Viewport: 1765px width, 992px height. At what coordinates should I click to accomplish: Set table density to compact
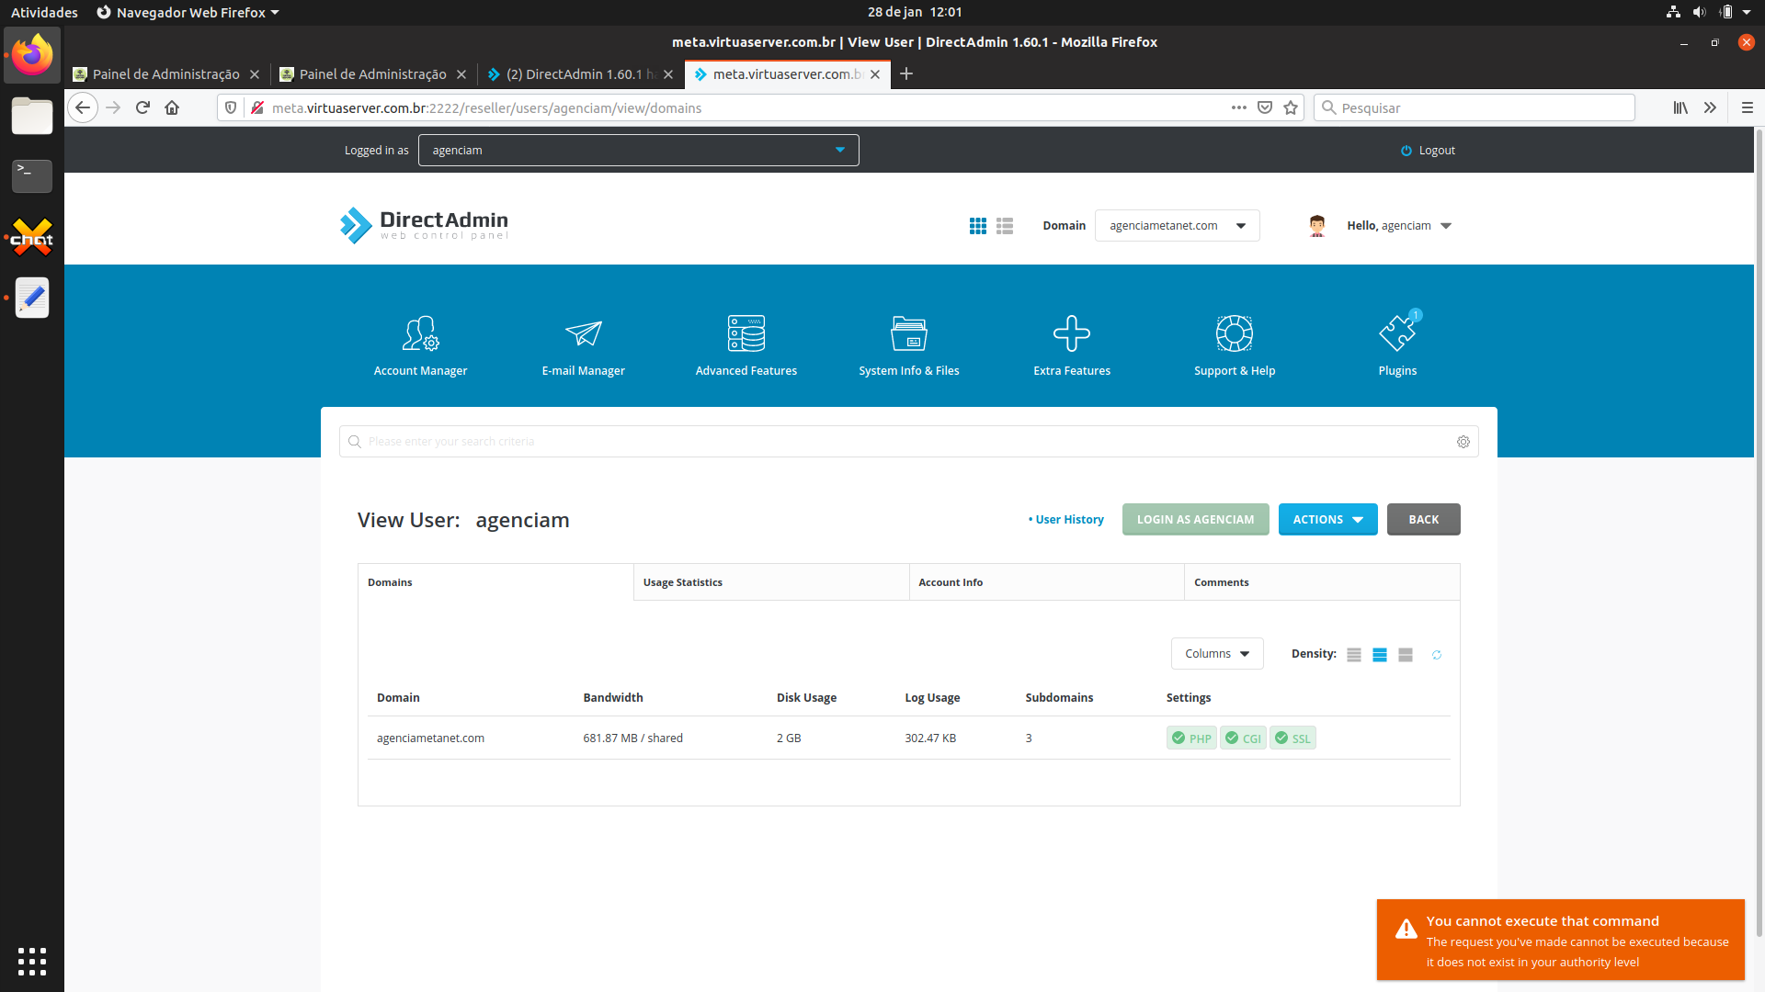[x=1353, y=655]
